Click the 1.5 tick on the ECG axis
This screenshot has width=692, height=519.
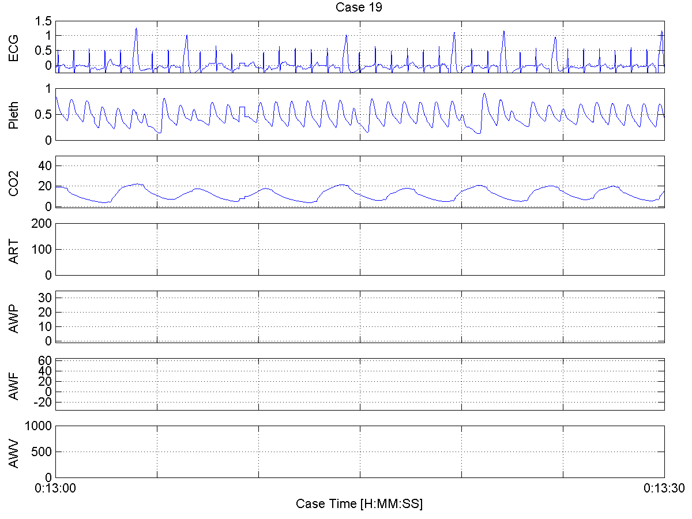tap(44, 21)
